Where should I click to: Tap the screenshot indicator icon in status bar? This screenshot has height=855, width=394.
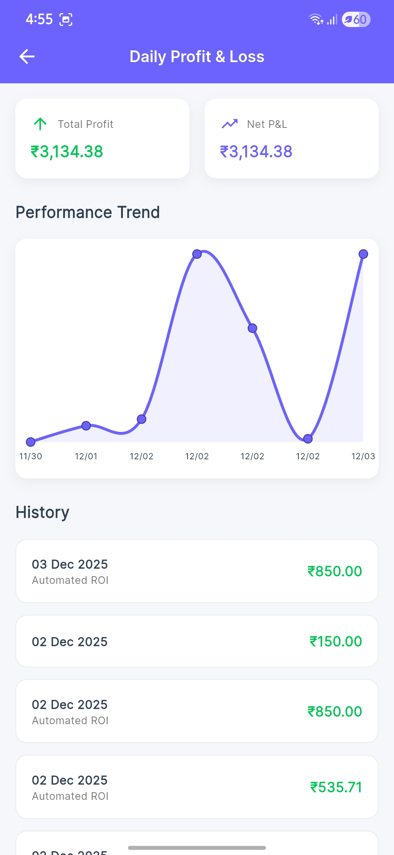click(66, 19)
